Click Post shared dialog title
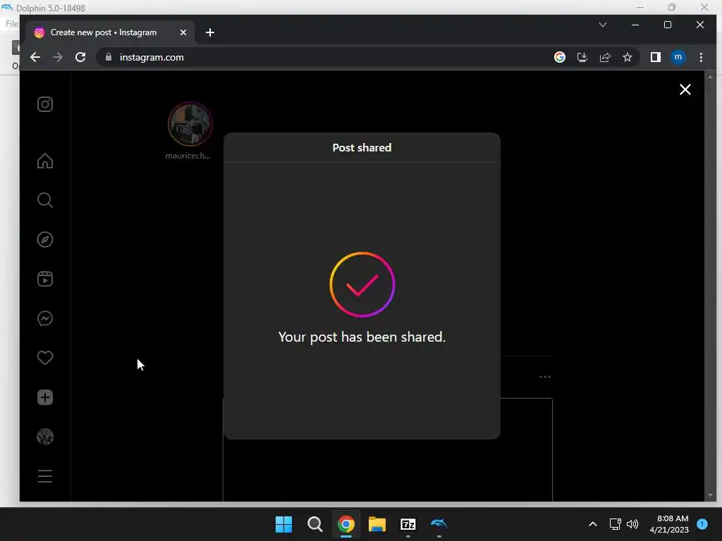The width and height of the screenshot is (722, 541). [x=362, y=148]
